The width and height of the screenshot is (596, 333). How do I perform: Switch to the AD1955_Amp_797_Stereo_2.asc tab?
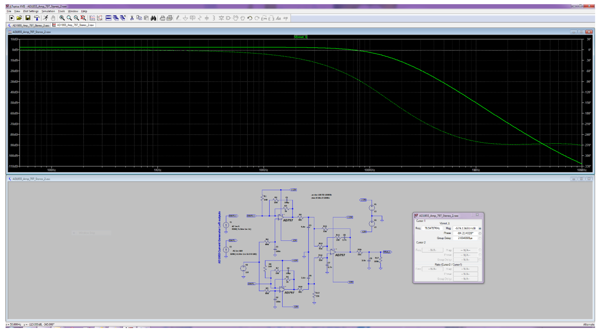click(29, 25)
